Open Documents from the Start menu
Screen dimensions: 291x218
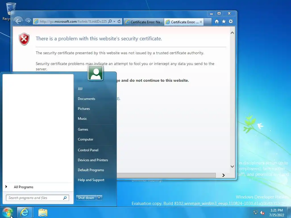pos(86,99)
